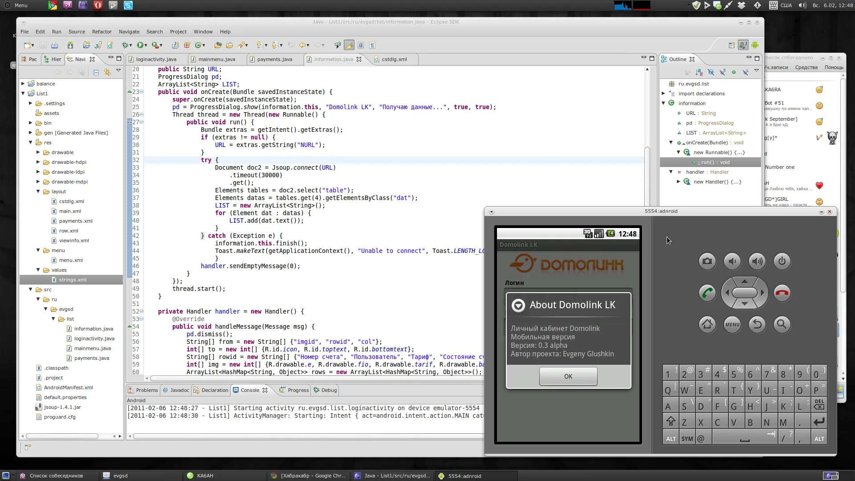Viewport: 855px width, 481px height.
Task: Toggle Show Whitespace Characters
Action: tap(372, 45)
